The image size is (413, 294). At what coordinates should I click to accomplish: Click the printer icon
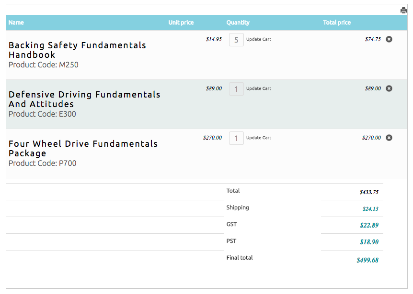(x=403, y=11)
